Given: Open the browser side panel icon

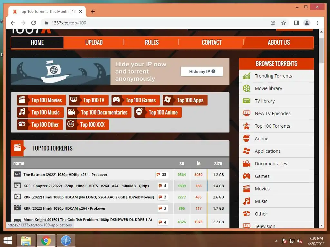Looking at the screenshot, I should pos(296,23).
